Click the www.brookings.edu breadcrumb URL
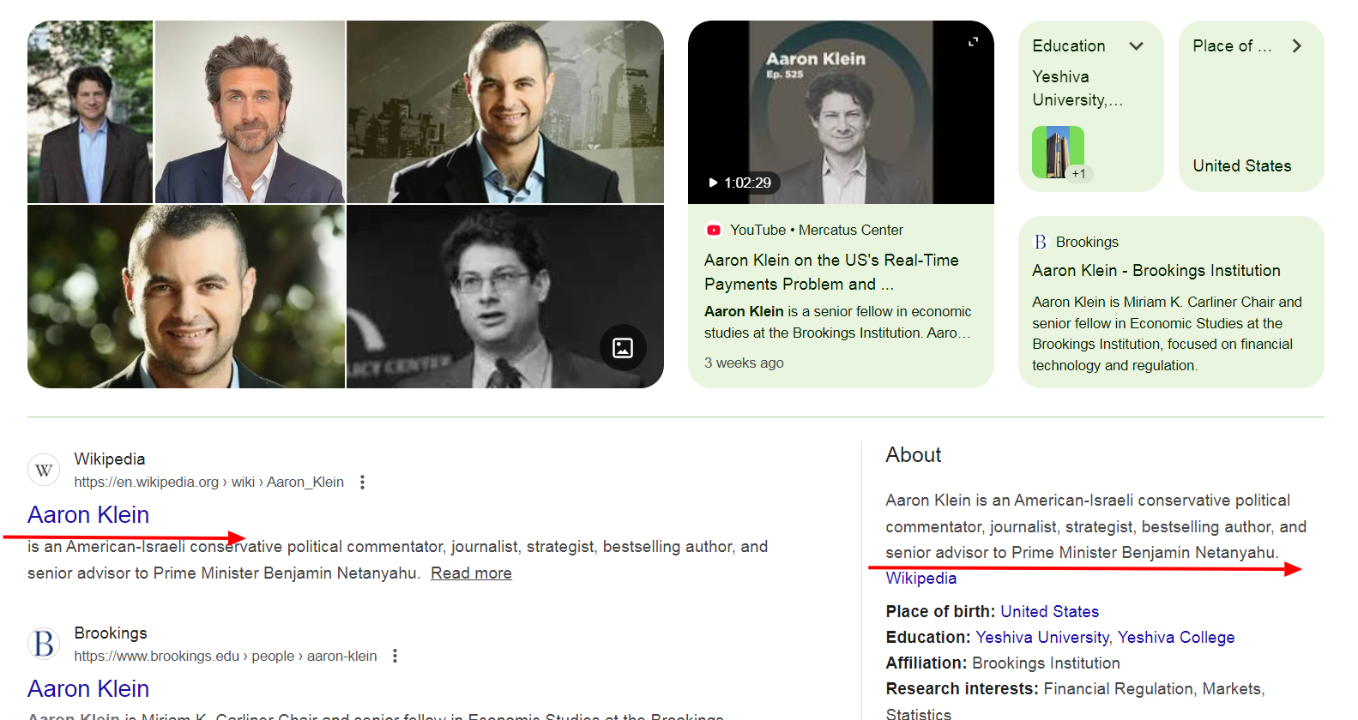Image resolution: width=1358 pixels, height=720 pixels. click(x=226, y=656)
